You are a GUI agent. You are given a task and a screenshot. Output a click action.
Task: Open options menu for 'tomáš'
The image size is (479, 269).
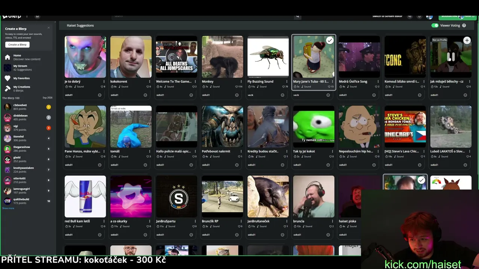tap(149, 151)
